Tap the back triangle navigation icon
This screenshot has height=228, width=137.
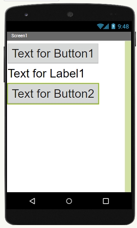click(32, 201)
